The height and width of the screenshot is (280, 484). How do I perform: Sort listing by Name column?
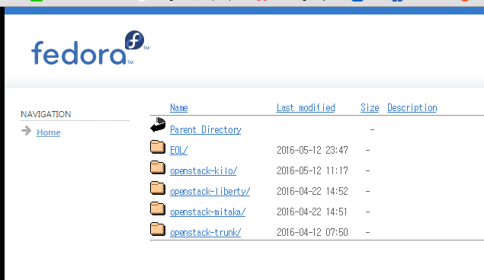pyautogui.click(x=178, y=108)
